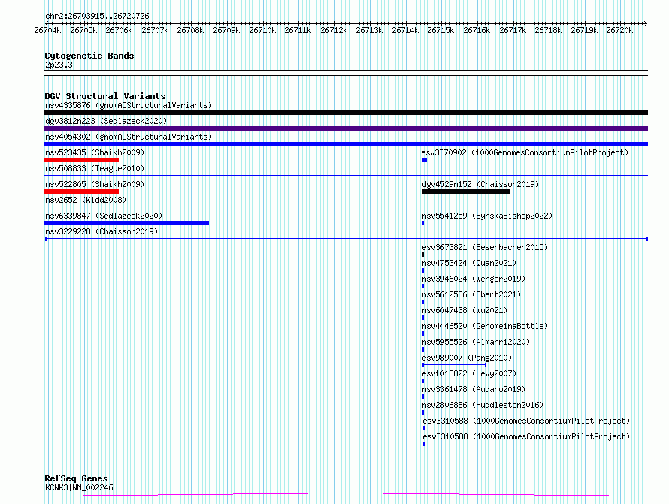
Task: Open variant nsv6339847 (Sedlazeck2020)
Action: 104,216
